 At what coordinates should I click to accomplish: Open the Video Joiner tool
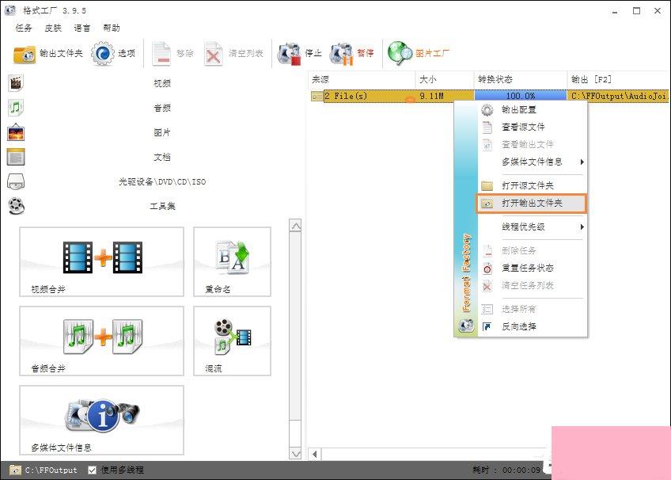(101, 261)
